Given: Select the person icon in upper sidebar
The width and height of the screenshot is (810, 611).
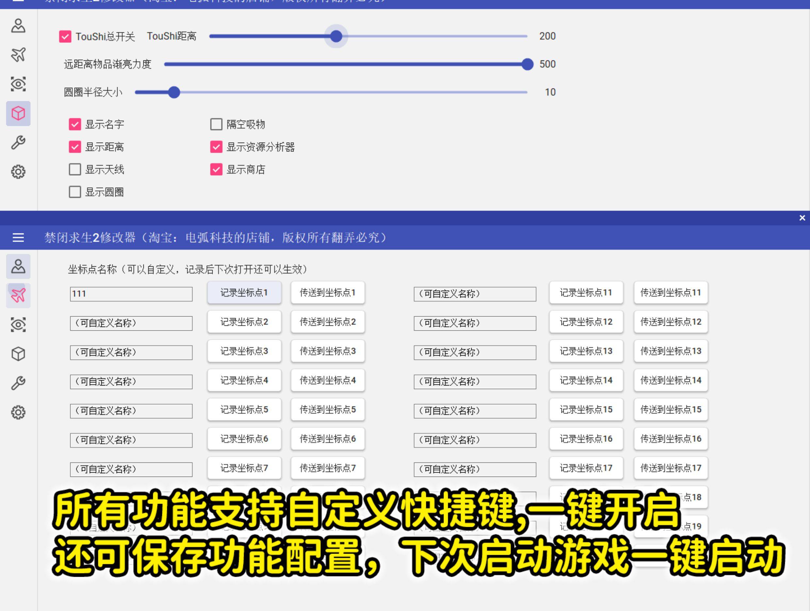Looking at the screenshot, I should [x=18, y=25].
